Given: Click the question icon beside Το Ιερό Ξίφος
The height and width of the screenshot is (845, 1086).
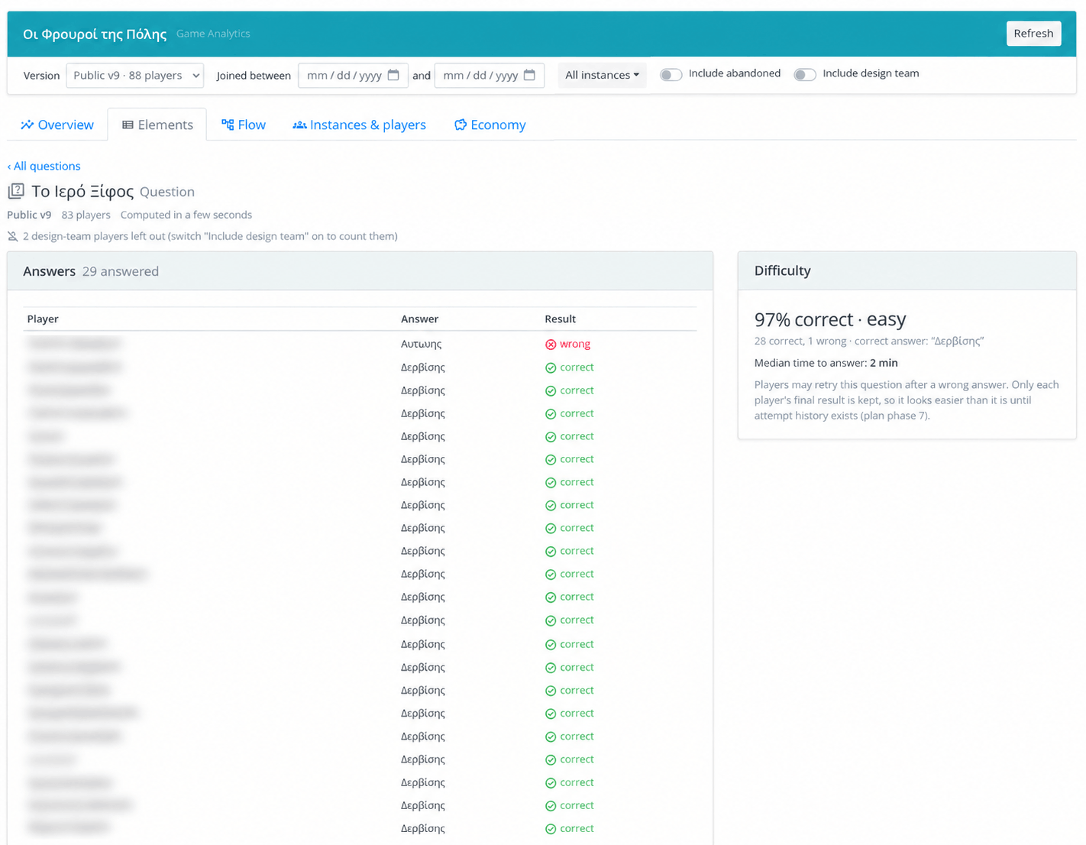Looking at the screenshot, I should [x=16, y=191].
